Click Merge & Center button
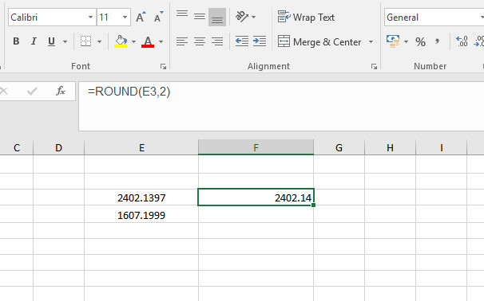Screen dimensions: 484x301 319,41
